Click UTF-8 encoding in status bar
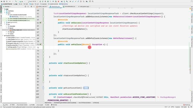Screen dimensions: 193x108 point(172,107)
